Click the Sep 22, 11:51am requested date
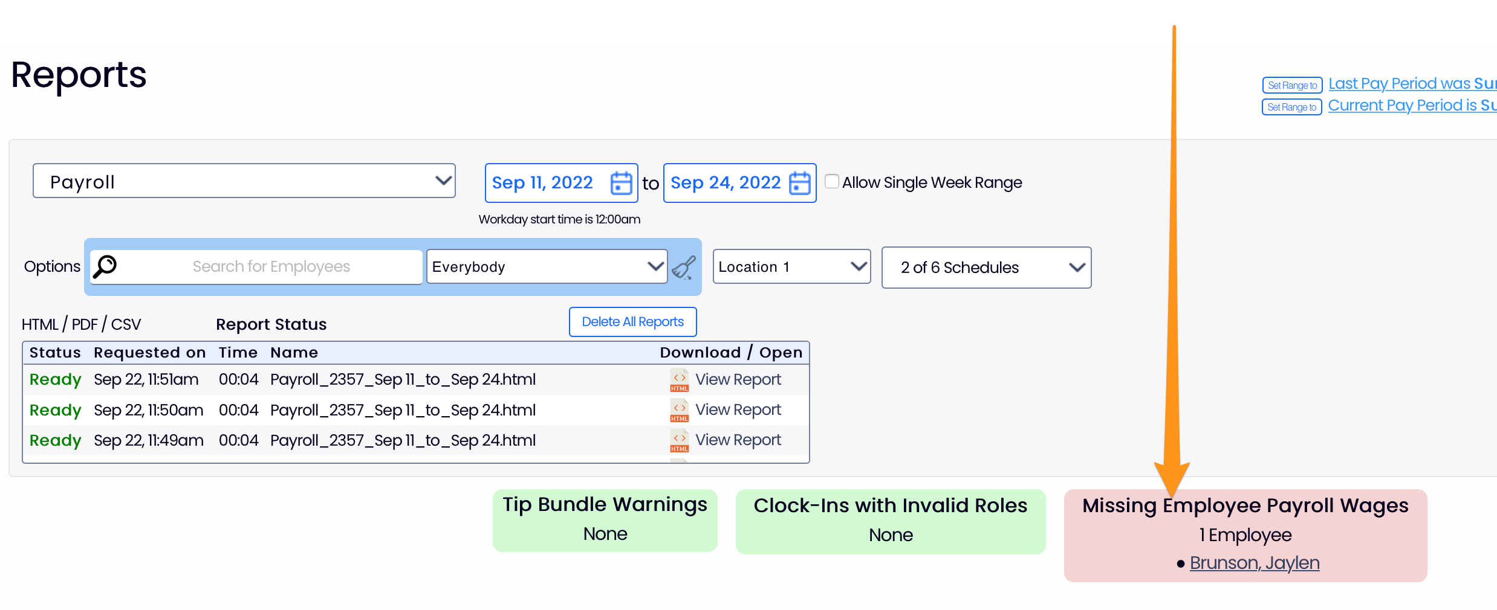This screenshot has width=1497, height=610. coord(146,380)
